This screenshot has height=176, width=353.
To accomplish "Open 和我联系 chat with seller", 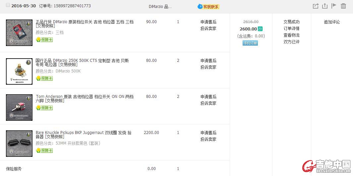I will click(x=209, y=7).
